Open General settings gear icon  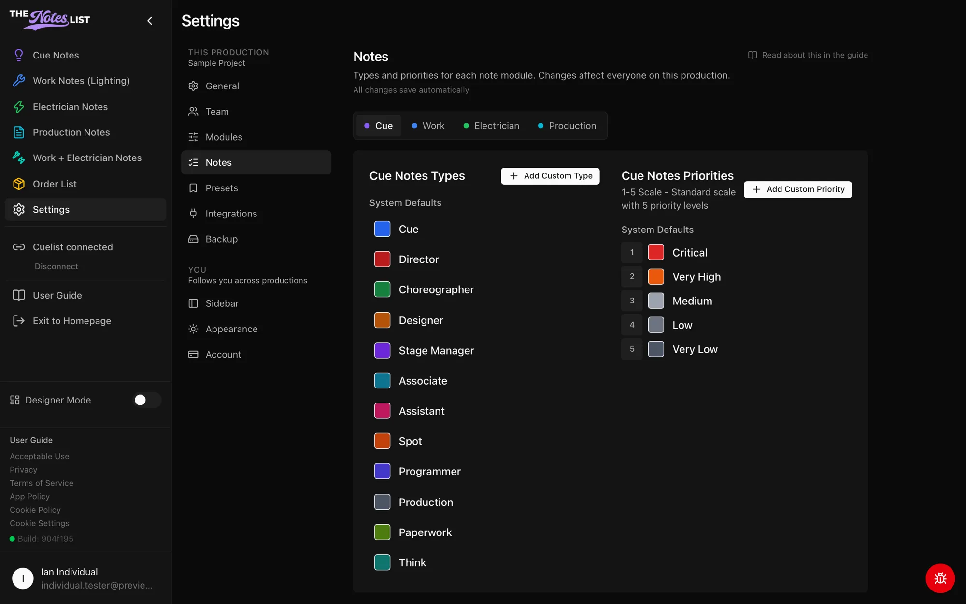pos(193,86)
